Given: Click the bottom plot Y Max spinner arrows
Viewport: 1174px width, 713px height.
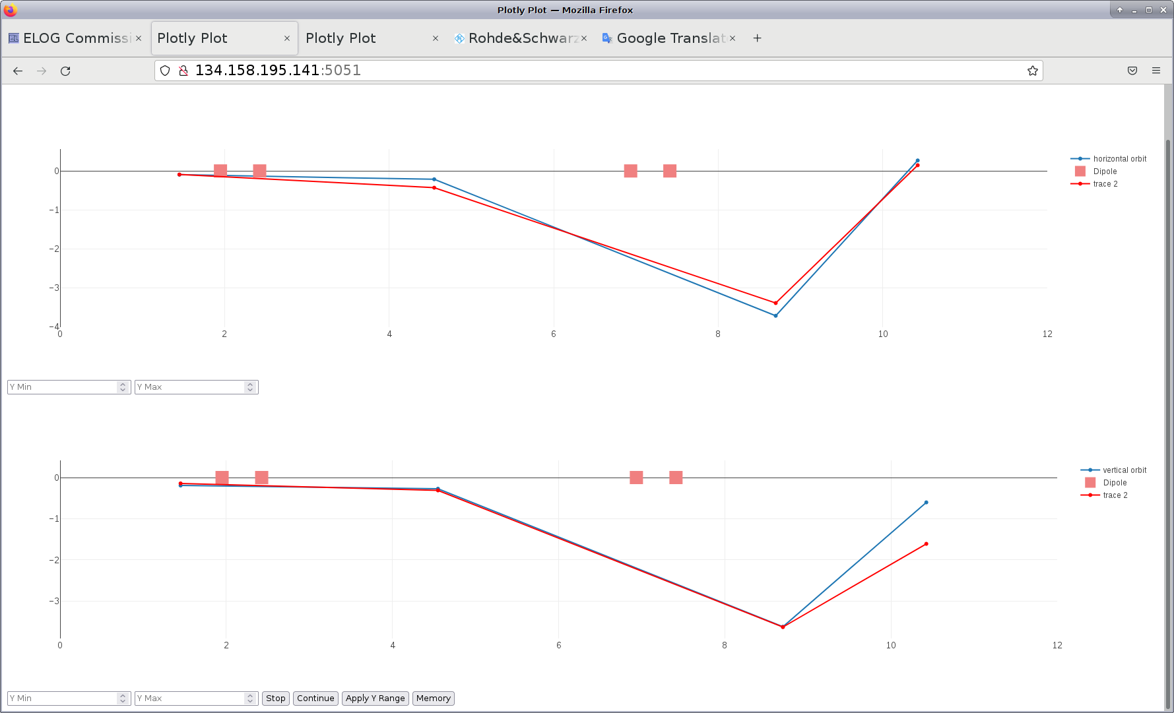Looking at the screenshot, I should click(x=250, y=698).
